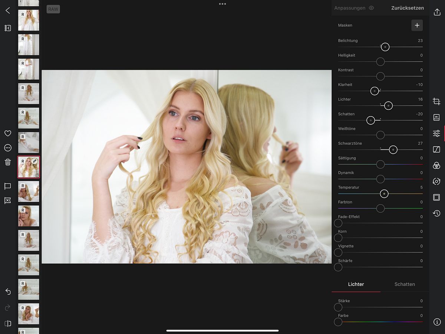
Task: Click the Weißtöne slider handle
Action: point(380,135)
